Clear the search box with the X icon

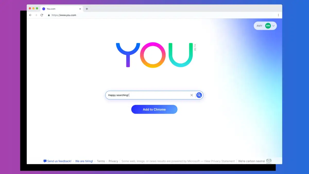192,95
